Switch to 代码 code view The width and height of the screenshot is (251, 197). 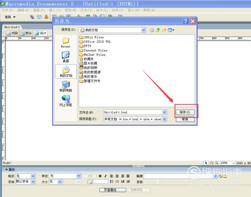click(12, 33)
